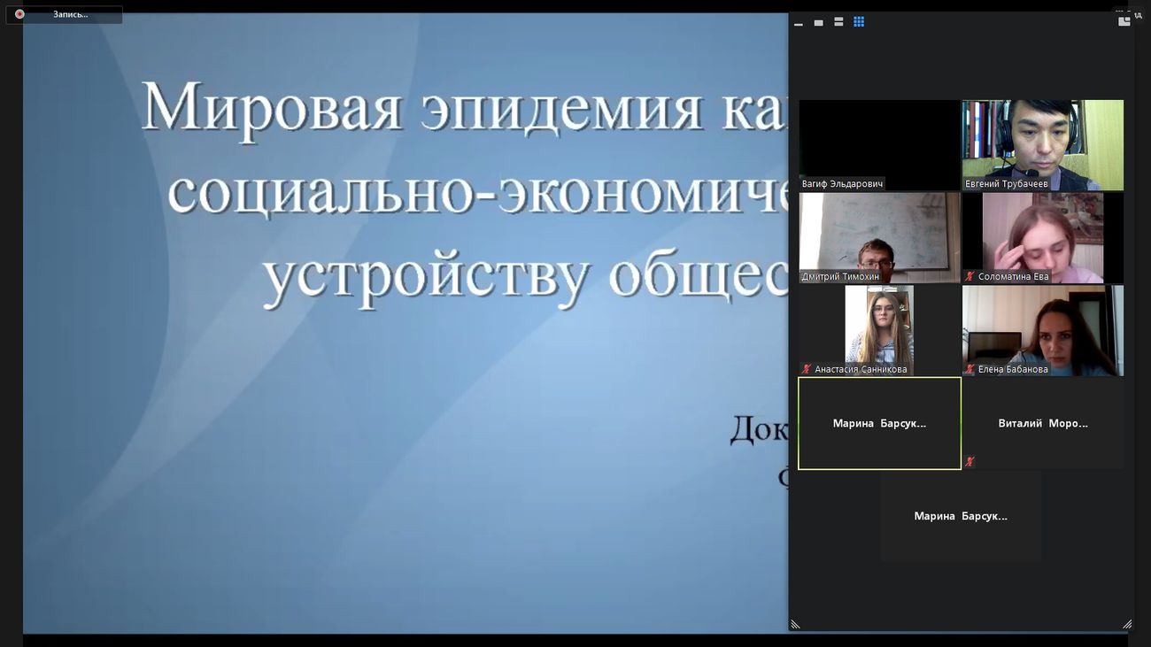
Task: Select the bottom centered Марина Барсук tile
Action: [x=961, y=516]
